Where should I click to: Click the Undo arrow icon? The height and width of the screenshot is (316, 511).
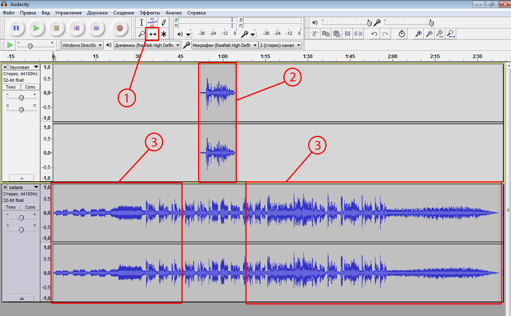click(374, 34)
